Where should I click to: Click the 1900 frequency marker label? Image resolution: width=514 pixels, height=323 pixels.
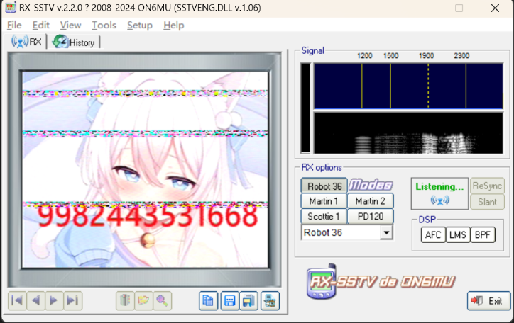point(426,56)
